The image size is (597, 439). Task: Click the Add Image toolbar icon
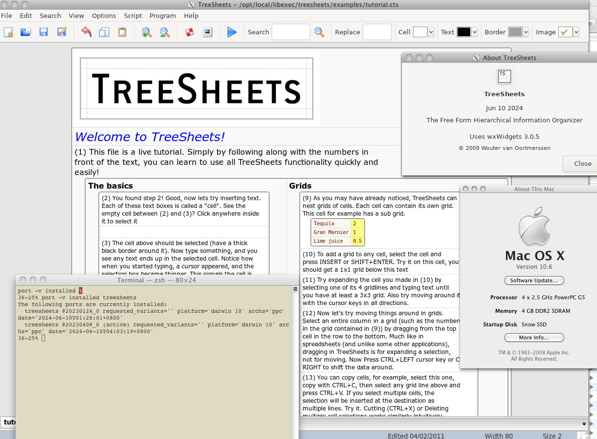click(x=207, y=32)
